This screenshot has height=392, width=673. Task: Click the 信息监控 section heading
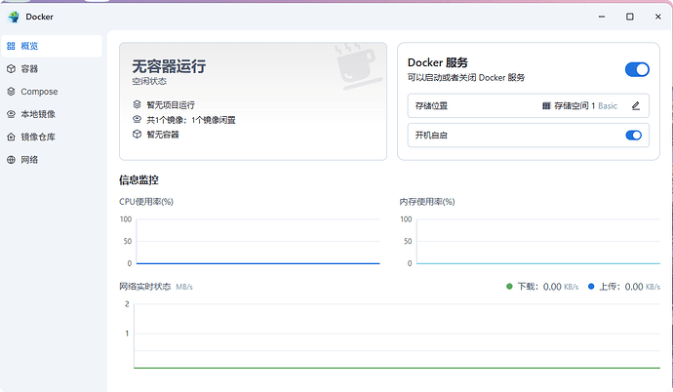(139, 179)
